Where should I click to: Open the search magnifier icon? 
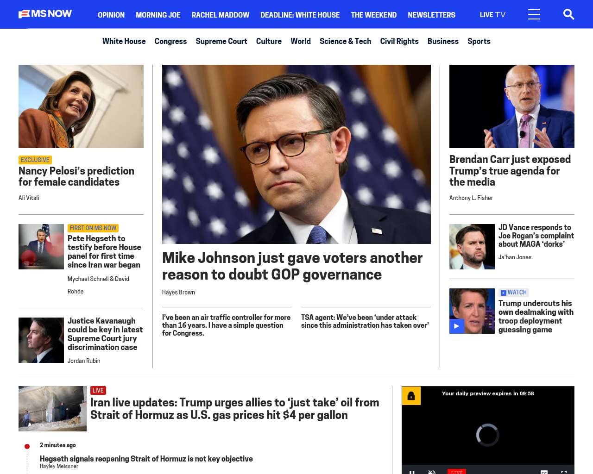click(568, 14)
